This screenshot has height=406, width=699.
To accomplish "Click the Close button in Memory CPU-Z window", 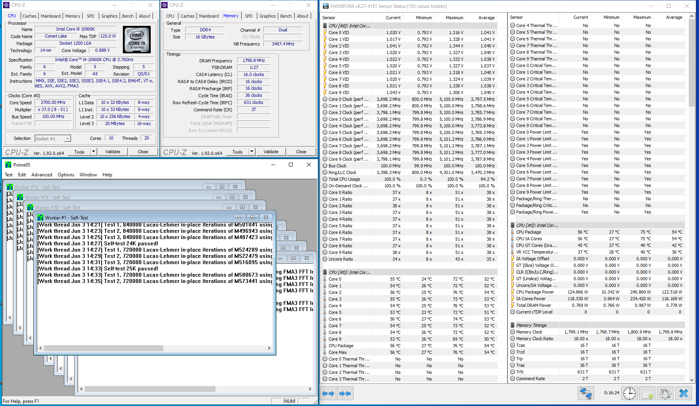I will (x=301, y=152).
